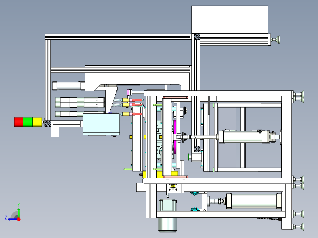Select the yellow bearing ring below the frame

(x=173, y=186)
